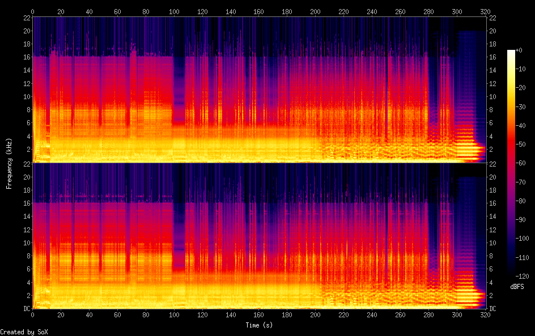The width and height of the screenshot is (535, 336).
Task: Click the red middle of the color bar
Action: [x=511, y=153]
